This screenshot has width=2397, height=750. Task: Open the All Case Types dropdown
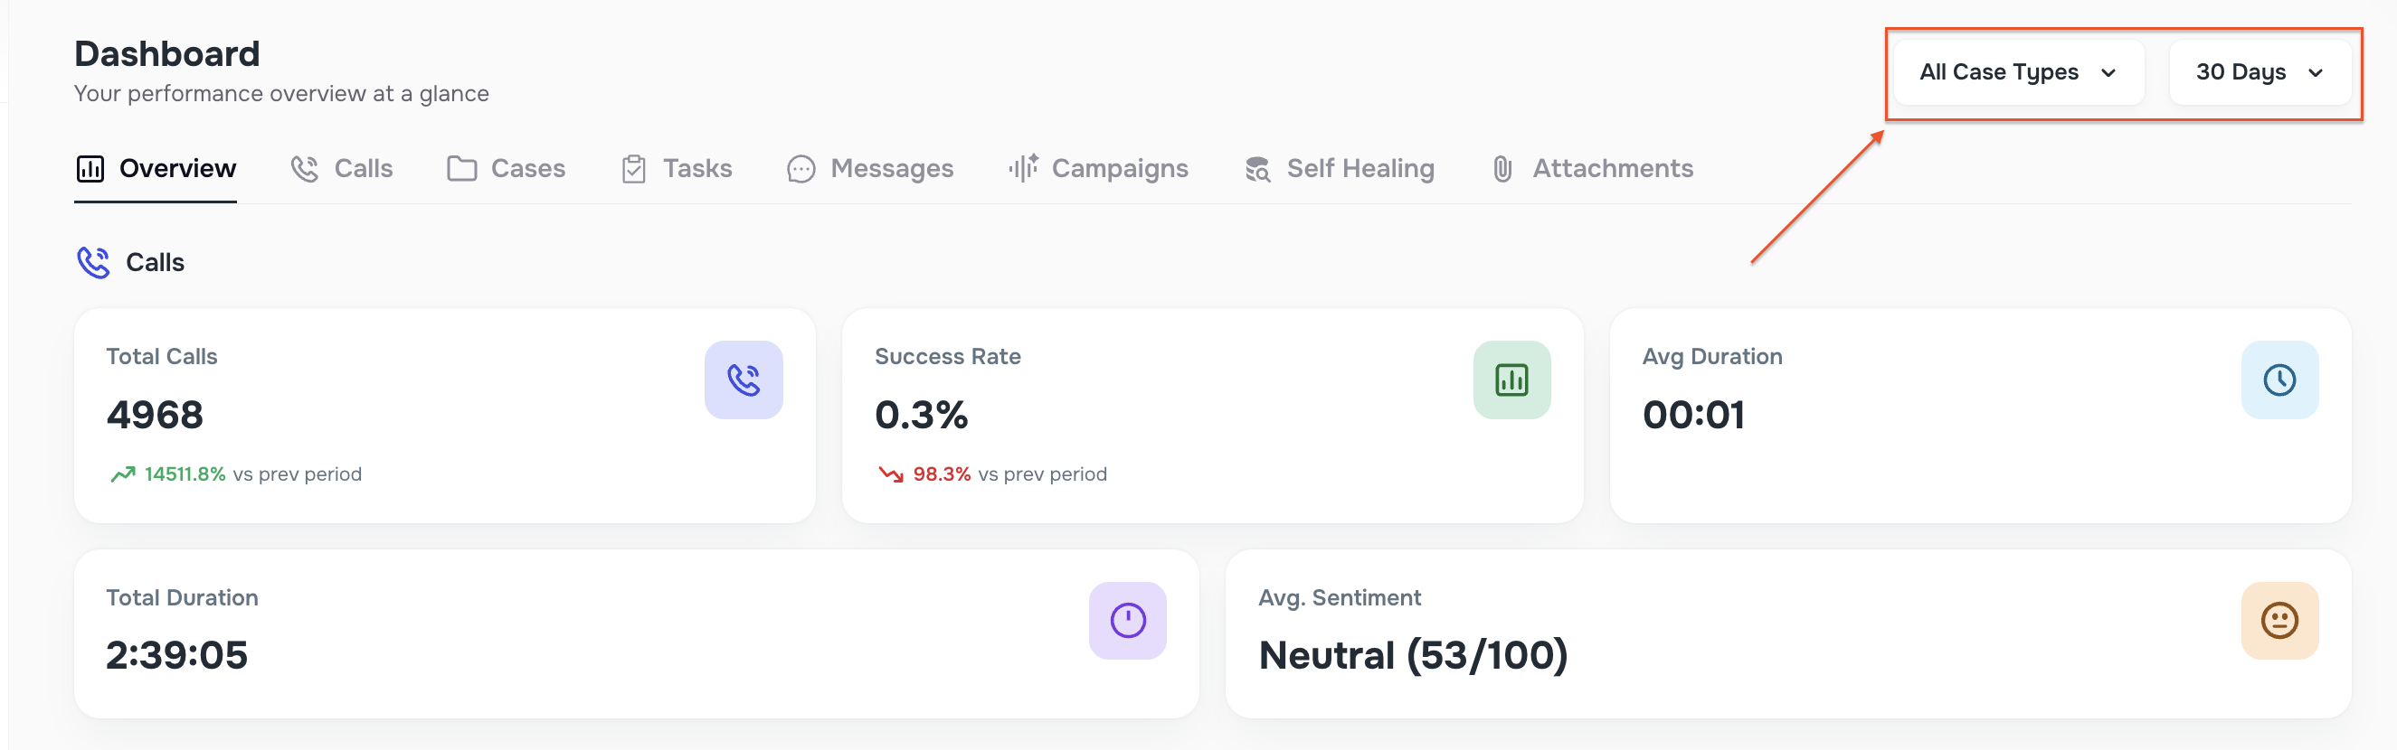pos(2017,71)
